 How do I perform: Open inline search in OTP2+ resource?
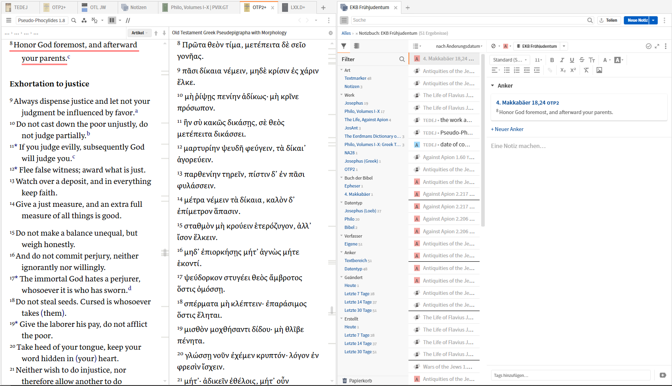pos(73,20)
